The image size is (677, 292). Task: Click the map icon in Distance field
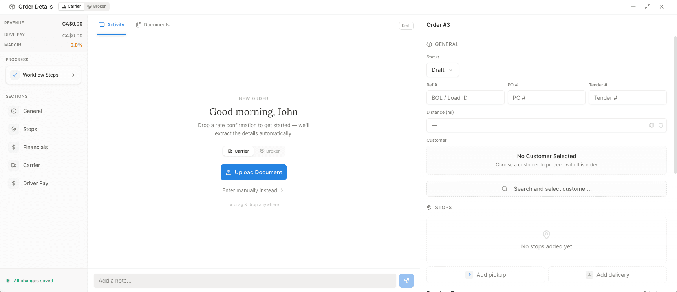[x=651, y=125]
